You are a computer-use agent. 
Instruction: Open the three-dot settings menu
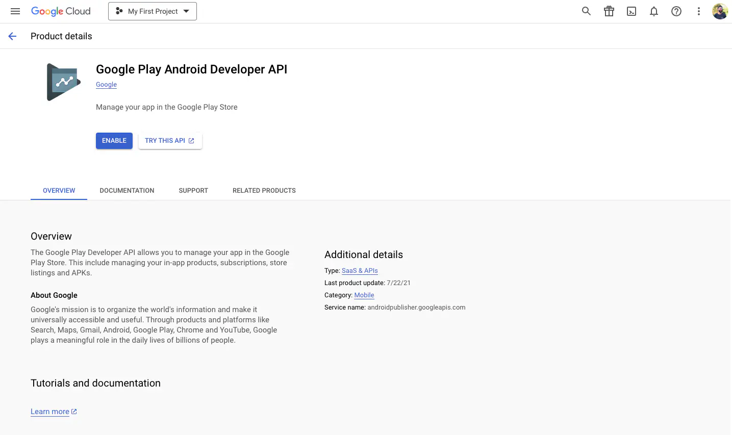tap(699, 11)
